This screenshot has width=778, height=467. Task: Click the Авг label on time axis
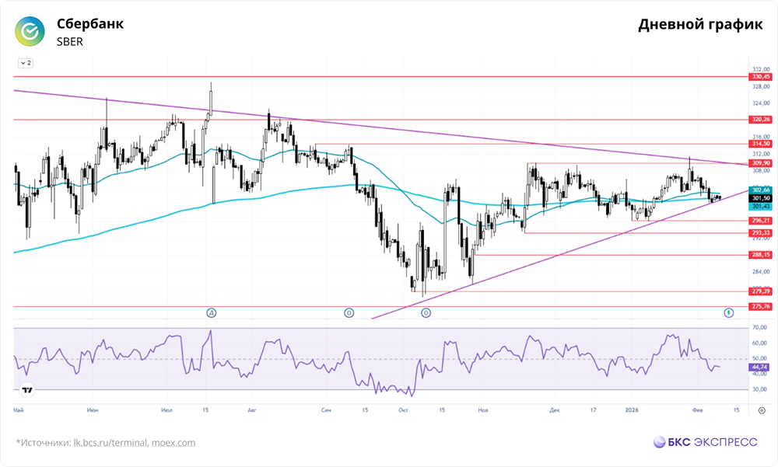pyautogui.click(x=251, y=410)
